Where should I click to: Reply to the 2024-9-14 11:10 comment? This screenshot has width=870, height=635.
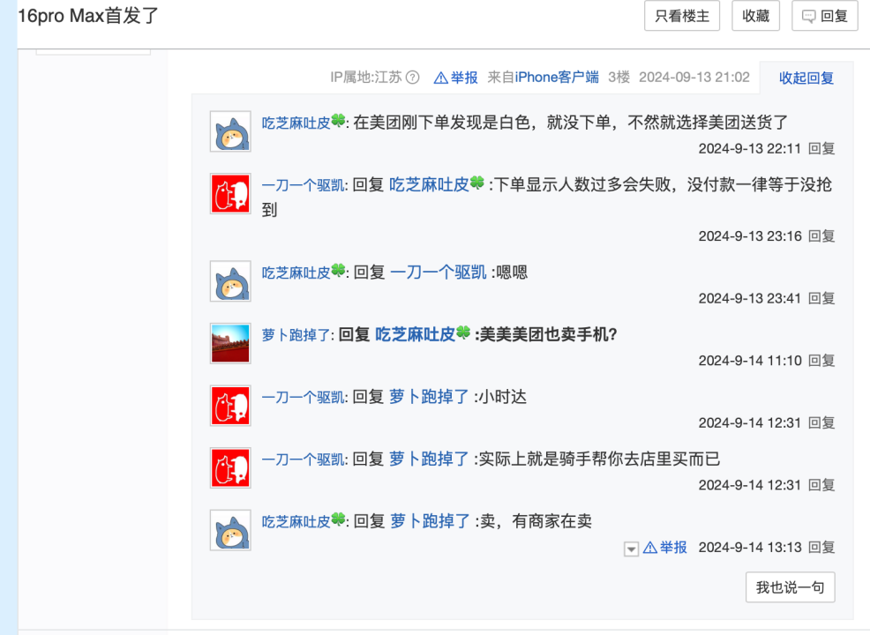point(821,360)
